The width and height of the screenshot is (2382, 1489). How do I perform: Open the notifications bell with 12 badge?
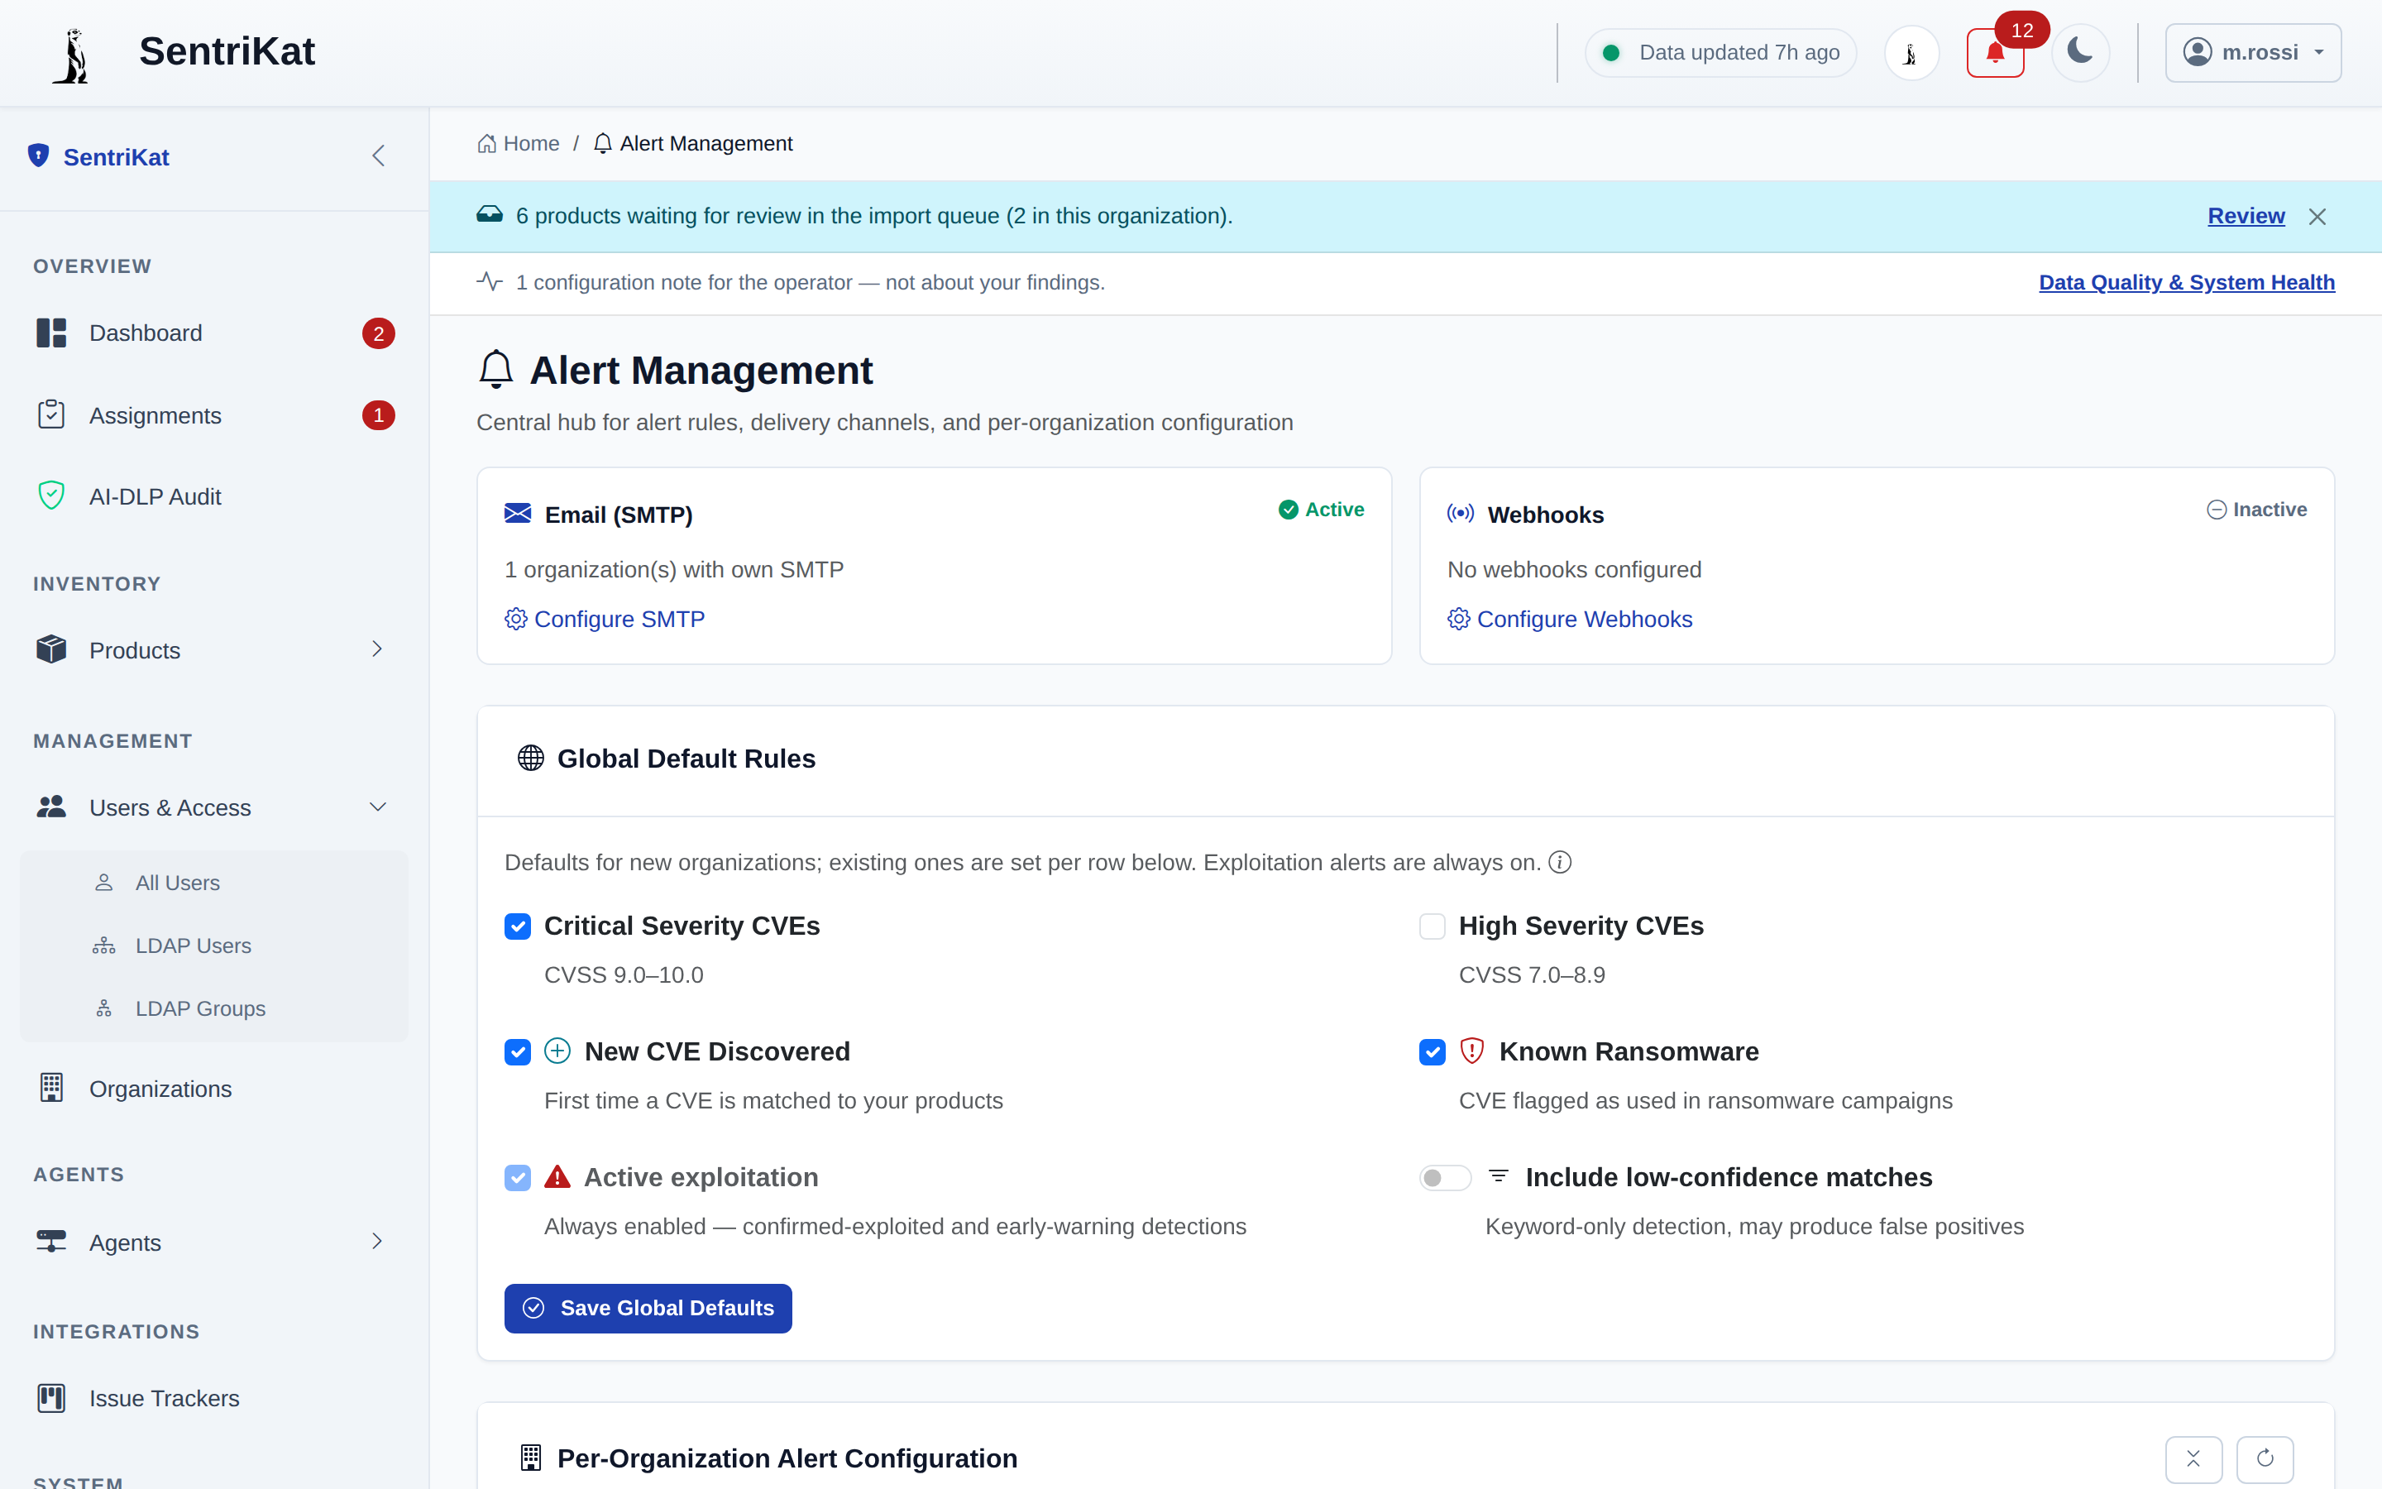[x=1994, y=52]
